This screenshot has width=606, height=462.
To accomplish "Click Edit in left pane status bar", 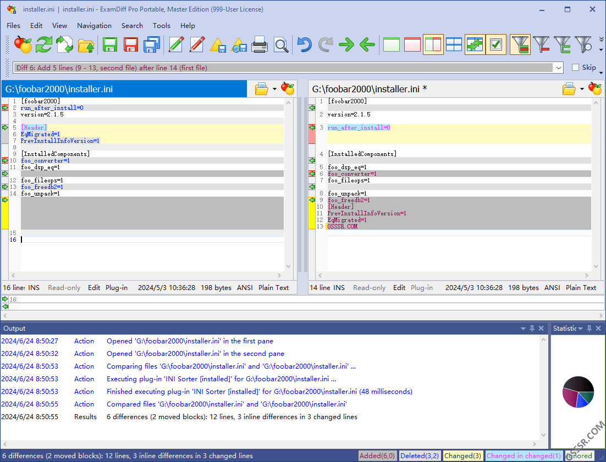I will click(94, 287).
